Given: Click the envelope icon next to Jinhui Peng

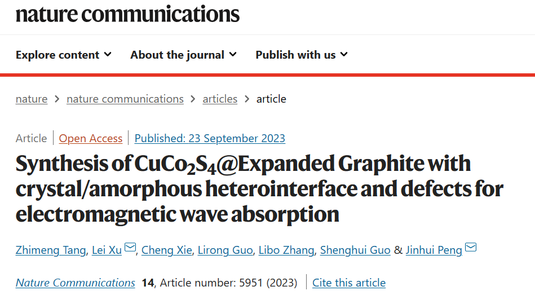Looking at the screenshot, I should pyautogui.click(x=471, y=247).
